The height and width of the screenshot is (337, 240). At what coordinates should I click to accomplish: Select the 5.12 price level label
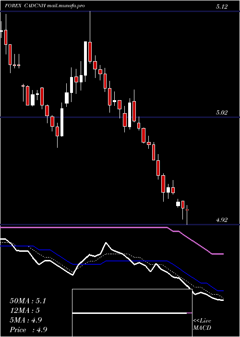[x=221, y=7]
